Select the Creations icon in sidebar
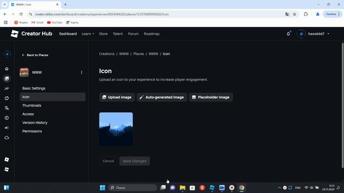 [7, 79]
